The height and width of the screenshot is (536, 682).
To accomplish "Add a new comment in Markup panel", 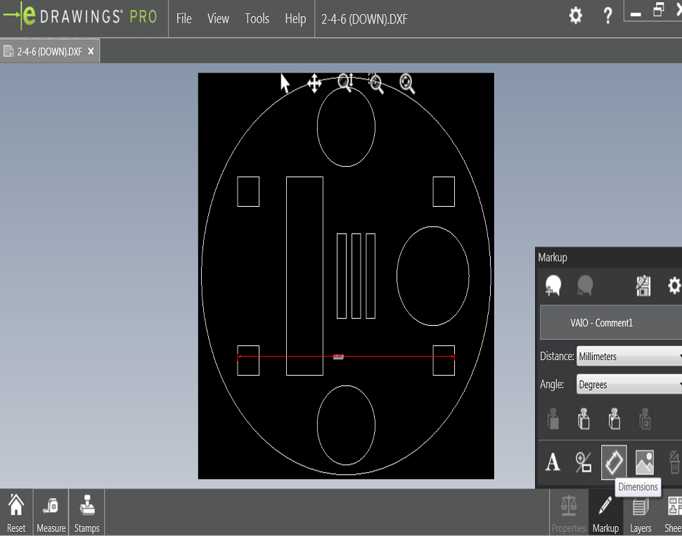I will [x=553, y=286].
